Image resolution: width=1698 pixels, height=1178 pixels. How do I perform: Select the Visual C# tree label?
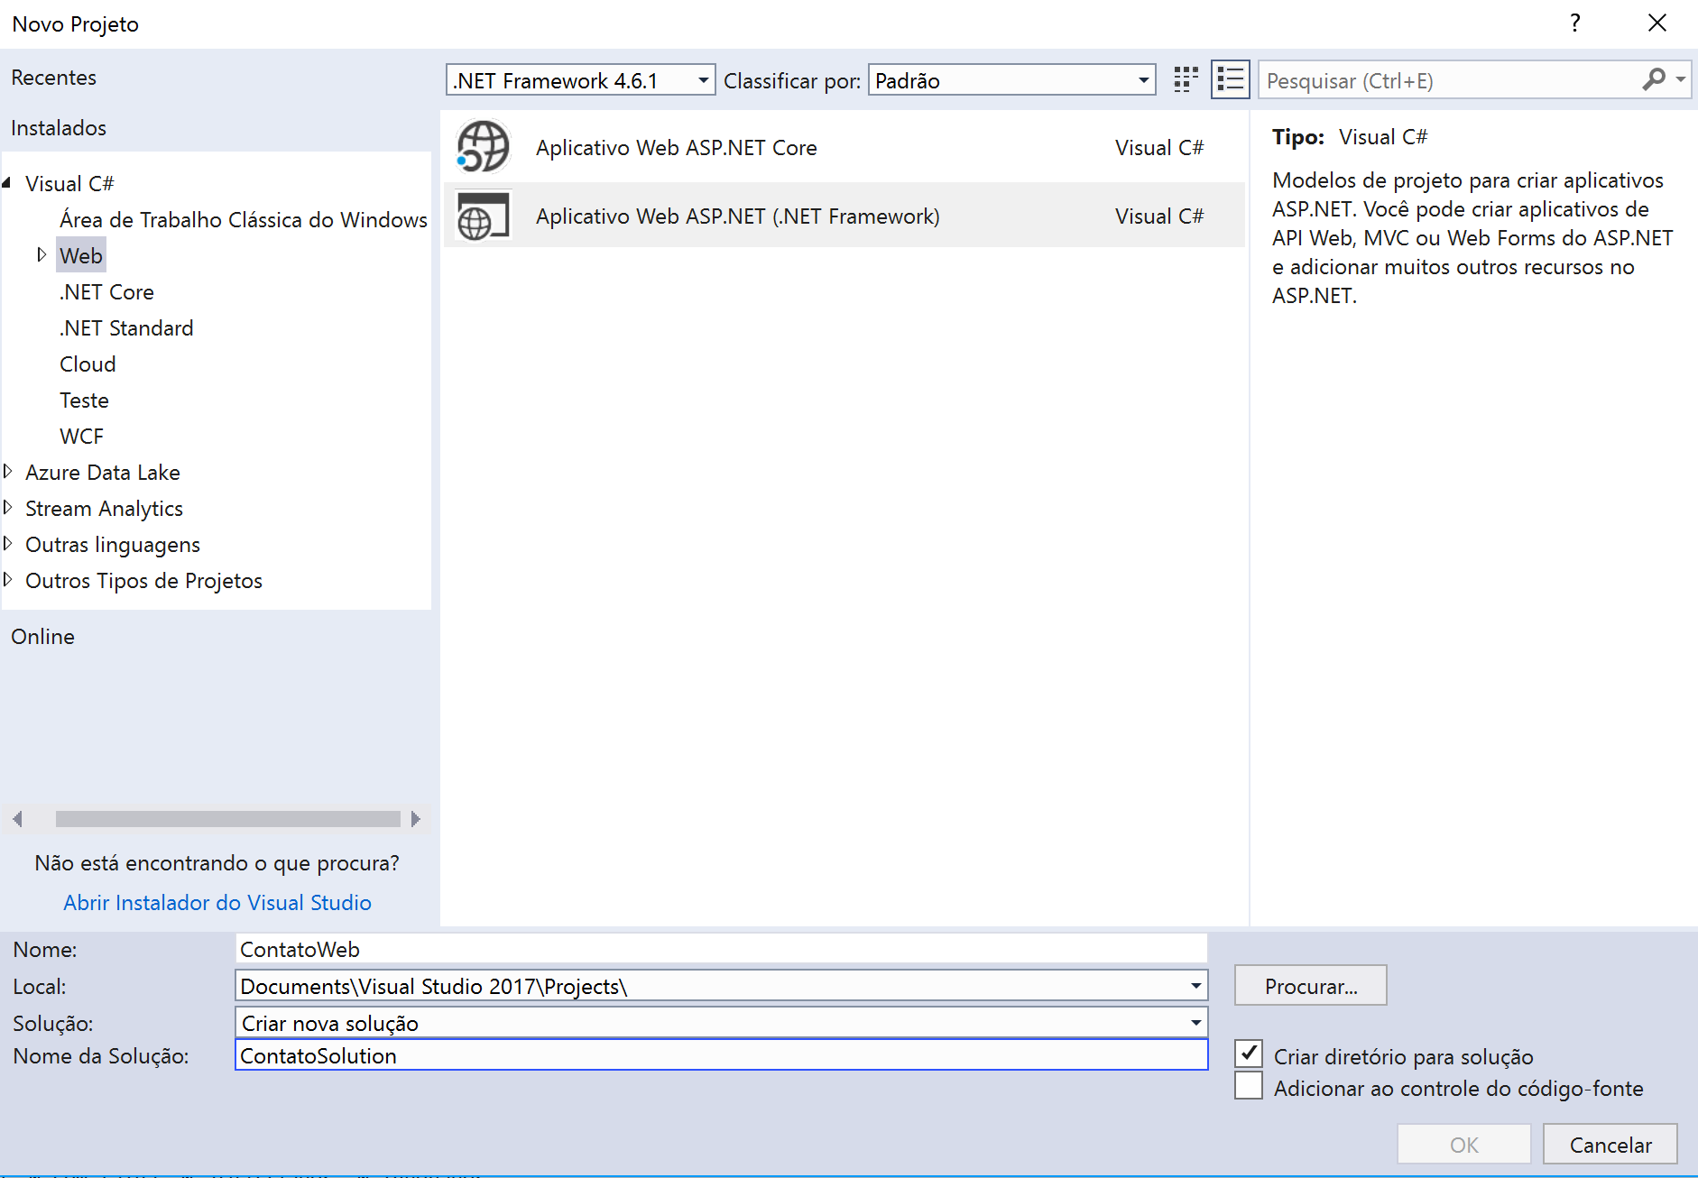coord(69,184)
